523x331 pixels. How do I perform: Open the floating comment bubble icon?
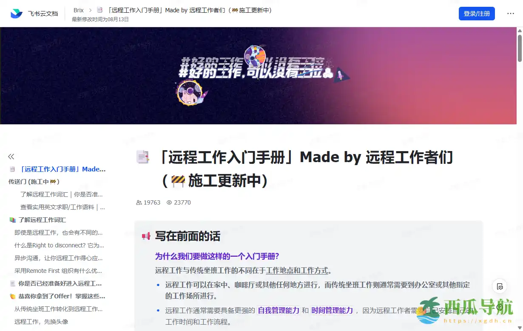499,286
